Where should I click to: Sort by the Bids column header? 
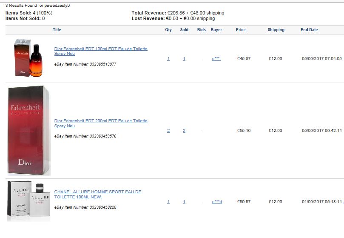coord(202,30)
